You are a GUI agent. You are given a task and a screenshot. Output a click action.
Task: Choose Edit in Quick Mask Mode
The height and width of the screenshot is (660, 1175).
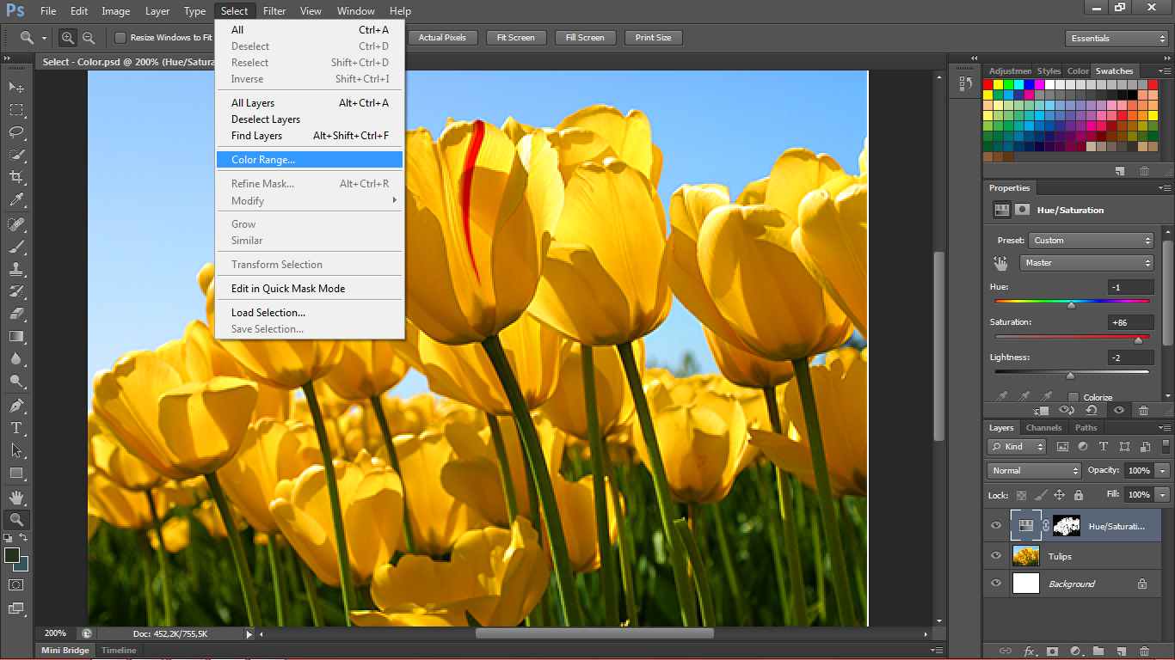pyautogui.click(x=310, y=289)
